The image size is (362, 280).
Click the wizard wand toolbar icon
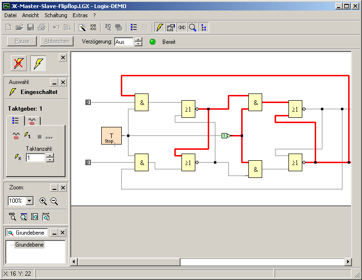82,28
